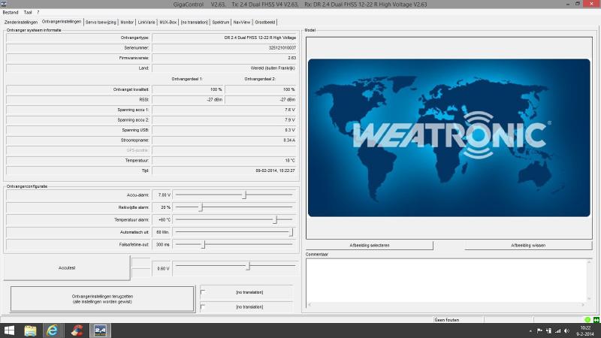
Task: Click the Temperatuur value 18 °C
Action: [290, 160]
